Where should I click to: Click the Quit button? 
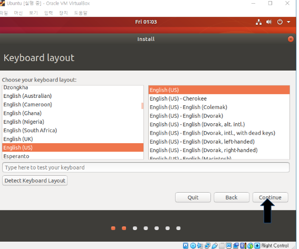(x=193, y=197)
